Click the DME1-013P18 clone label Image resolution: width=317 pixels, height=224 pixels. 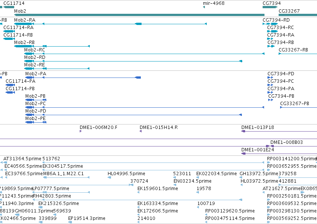pos(257,127)
